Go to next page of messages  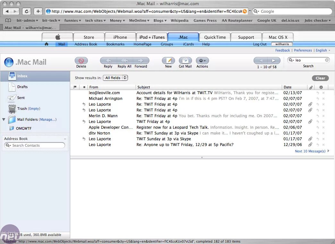tap(274, 61)
